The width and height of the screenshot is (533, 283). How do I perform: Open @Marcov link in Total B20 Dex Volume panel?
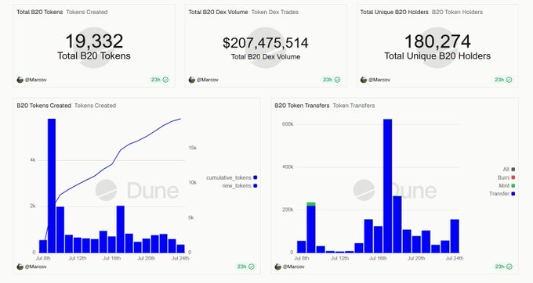[x=208, y=80]
